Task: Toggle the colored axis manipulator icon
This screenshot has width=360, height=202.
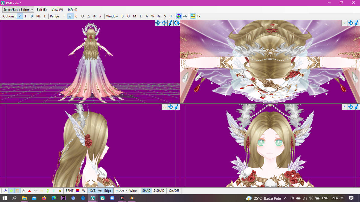Action: tap(178, 16)
